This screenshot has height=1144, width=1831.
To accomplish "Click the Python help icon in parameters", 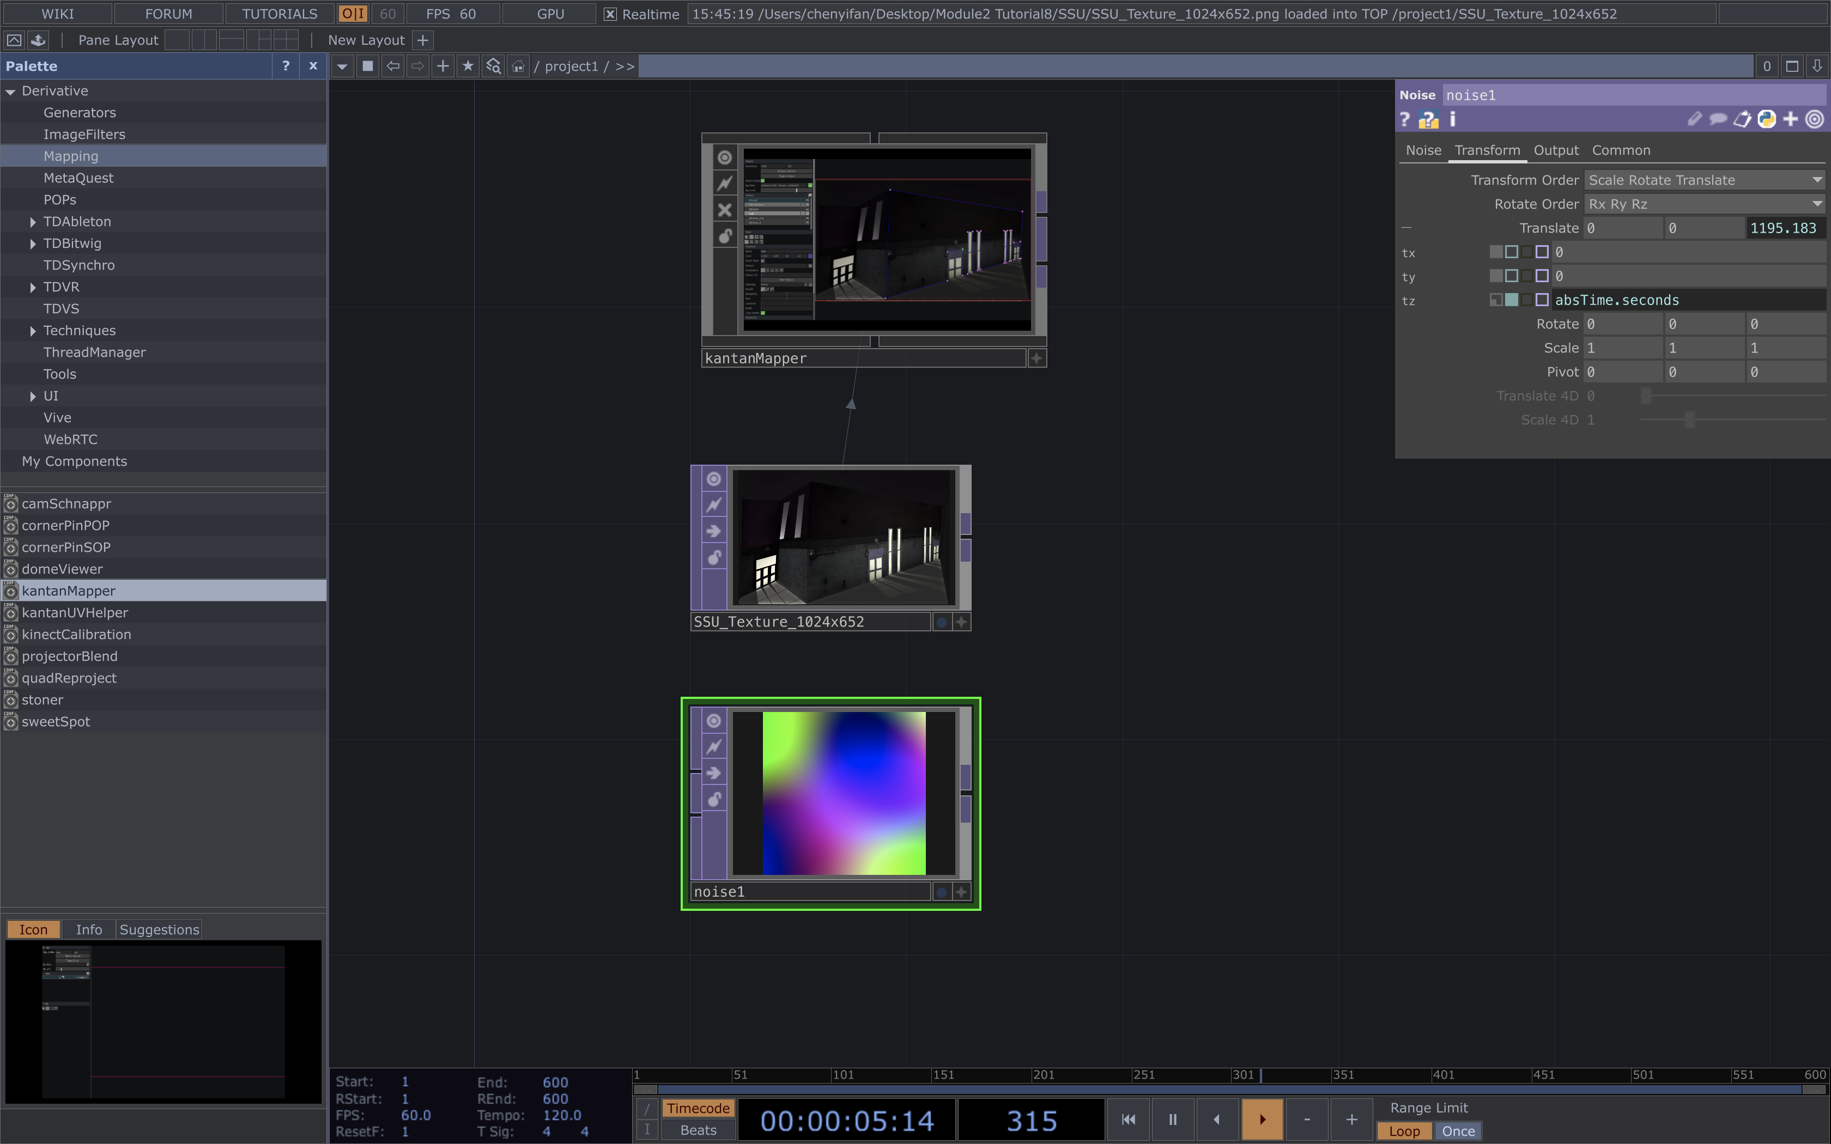I will click(x=1428, y=119).
